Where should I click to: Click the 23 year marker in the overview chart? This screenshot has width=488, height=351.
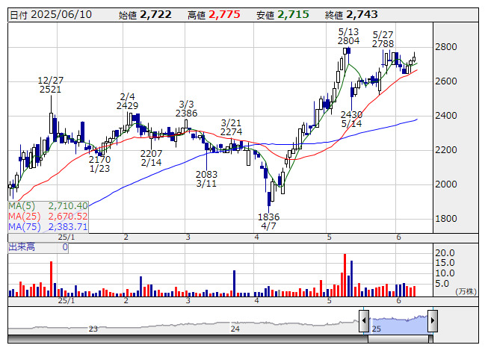tap(93, 329)
